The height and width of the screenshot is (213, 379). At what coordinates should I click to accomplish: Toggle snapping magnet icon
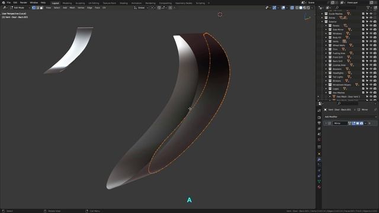pyautogui.click(x=159, y=8)
